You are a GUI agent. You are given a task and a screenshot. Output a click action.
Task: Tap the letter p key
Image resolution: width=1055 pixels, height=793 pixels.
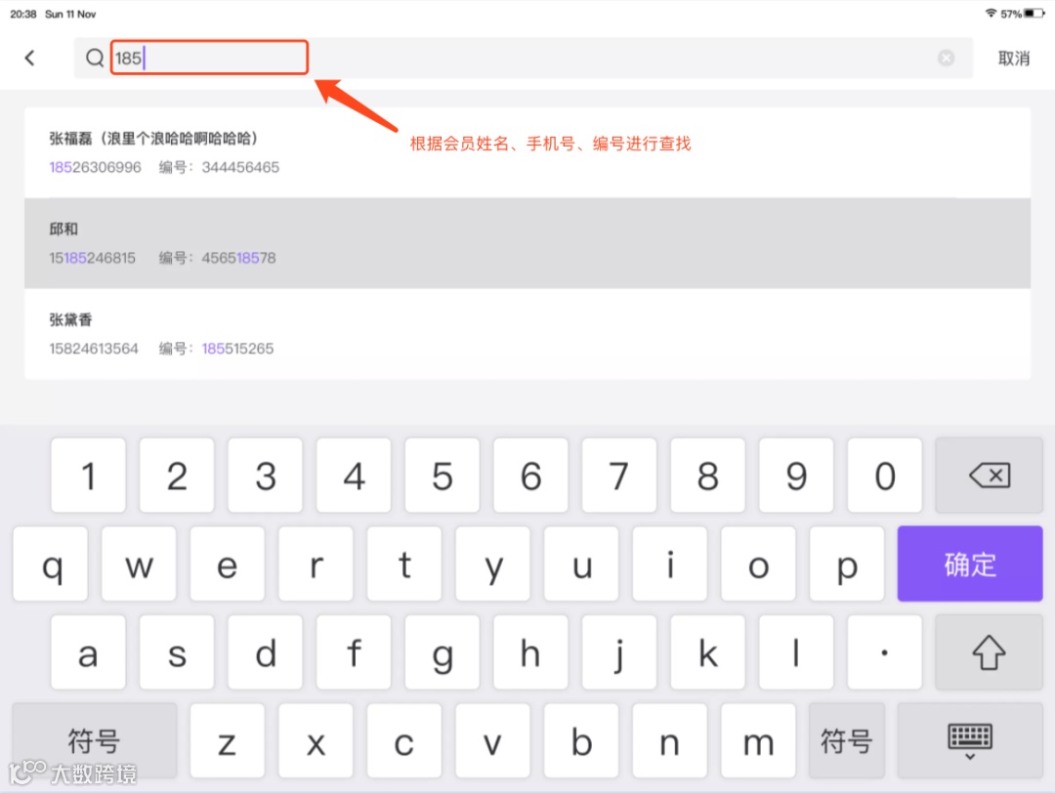click(x=847, y=563)
